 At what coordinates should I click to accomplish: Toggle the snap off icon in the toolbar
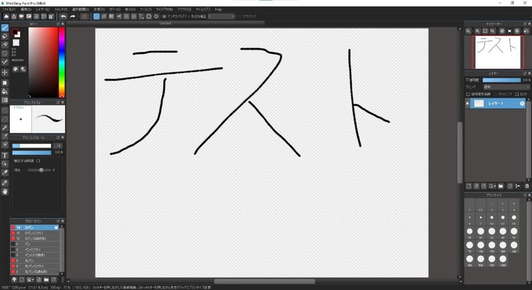[96, 16]
